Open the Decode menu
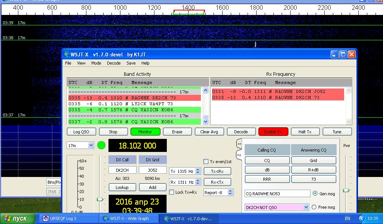 click(x=114, y=63)
